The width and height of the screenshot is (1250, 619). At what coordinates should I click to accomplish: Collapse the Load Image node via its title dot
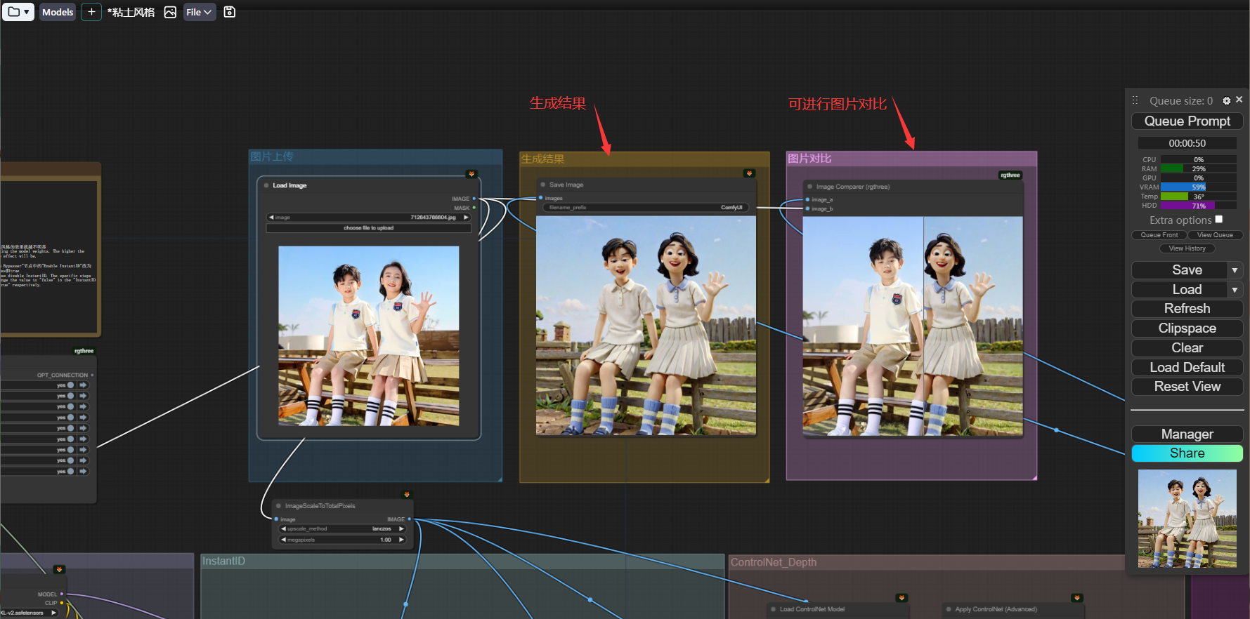[x=266, y=185]
